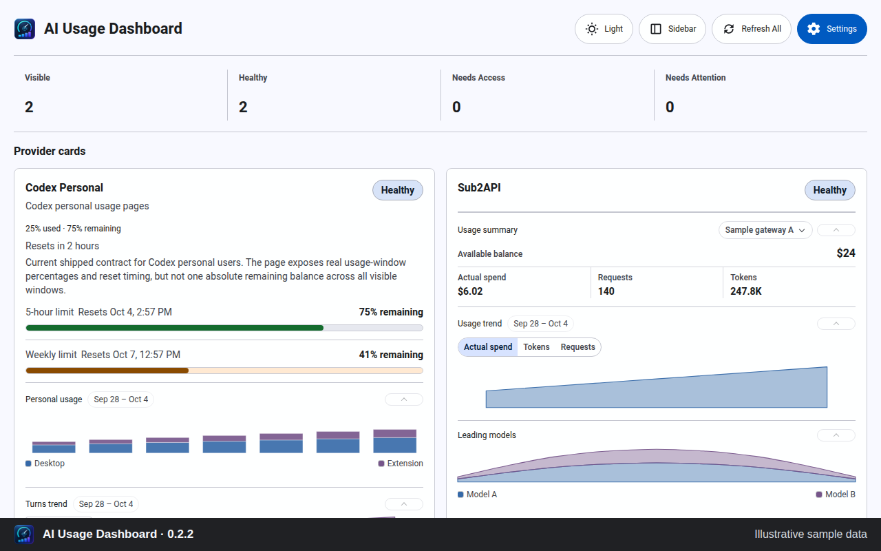Viewport: 881px width, 551px height.
Task: Click the Codex Personal Healthy badge
Action: pyautogui.click(x=398, y=190)
